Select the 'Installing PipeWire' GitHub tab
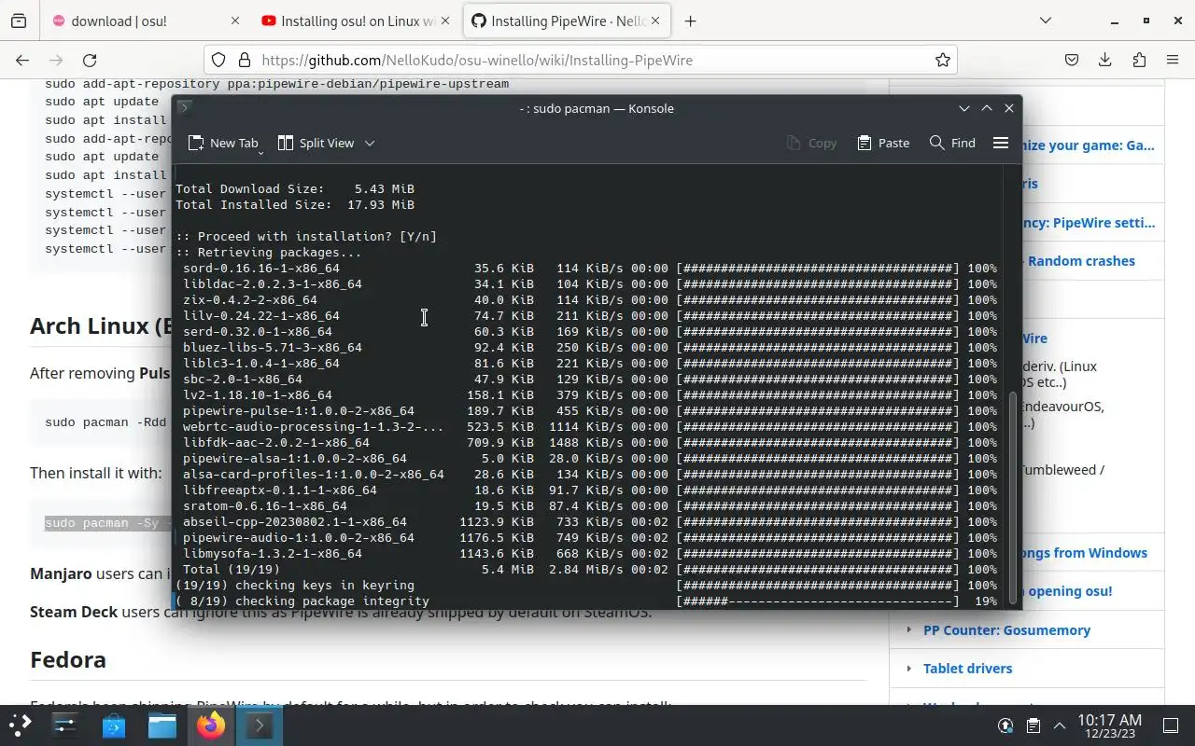Viewport: 1195px width, 746px height. pos(567,21)
